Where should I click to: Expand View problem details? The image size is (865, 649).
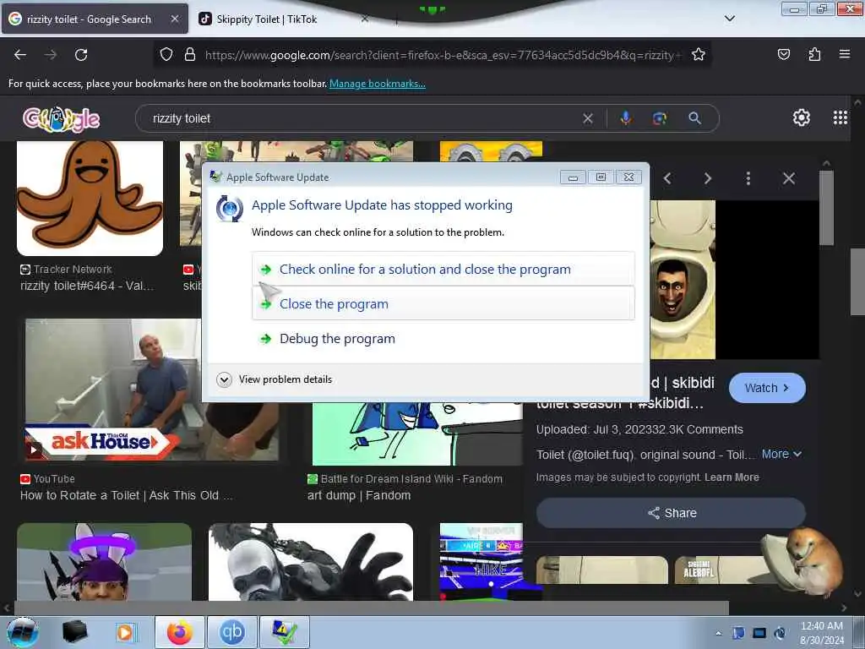[x=275, y=379]
